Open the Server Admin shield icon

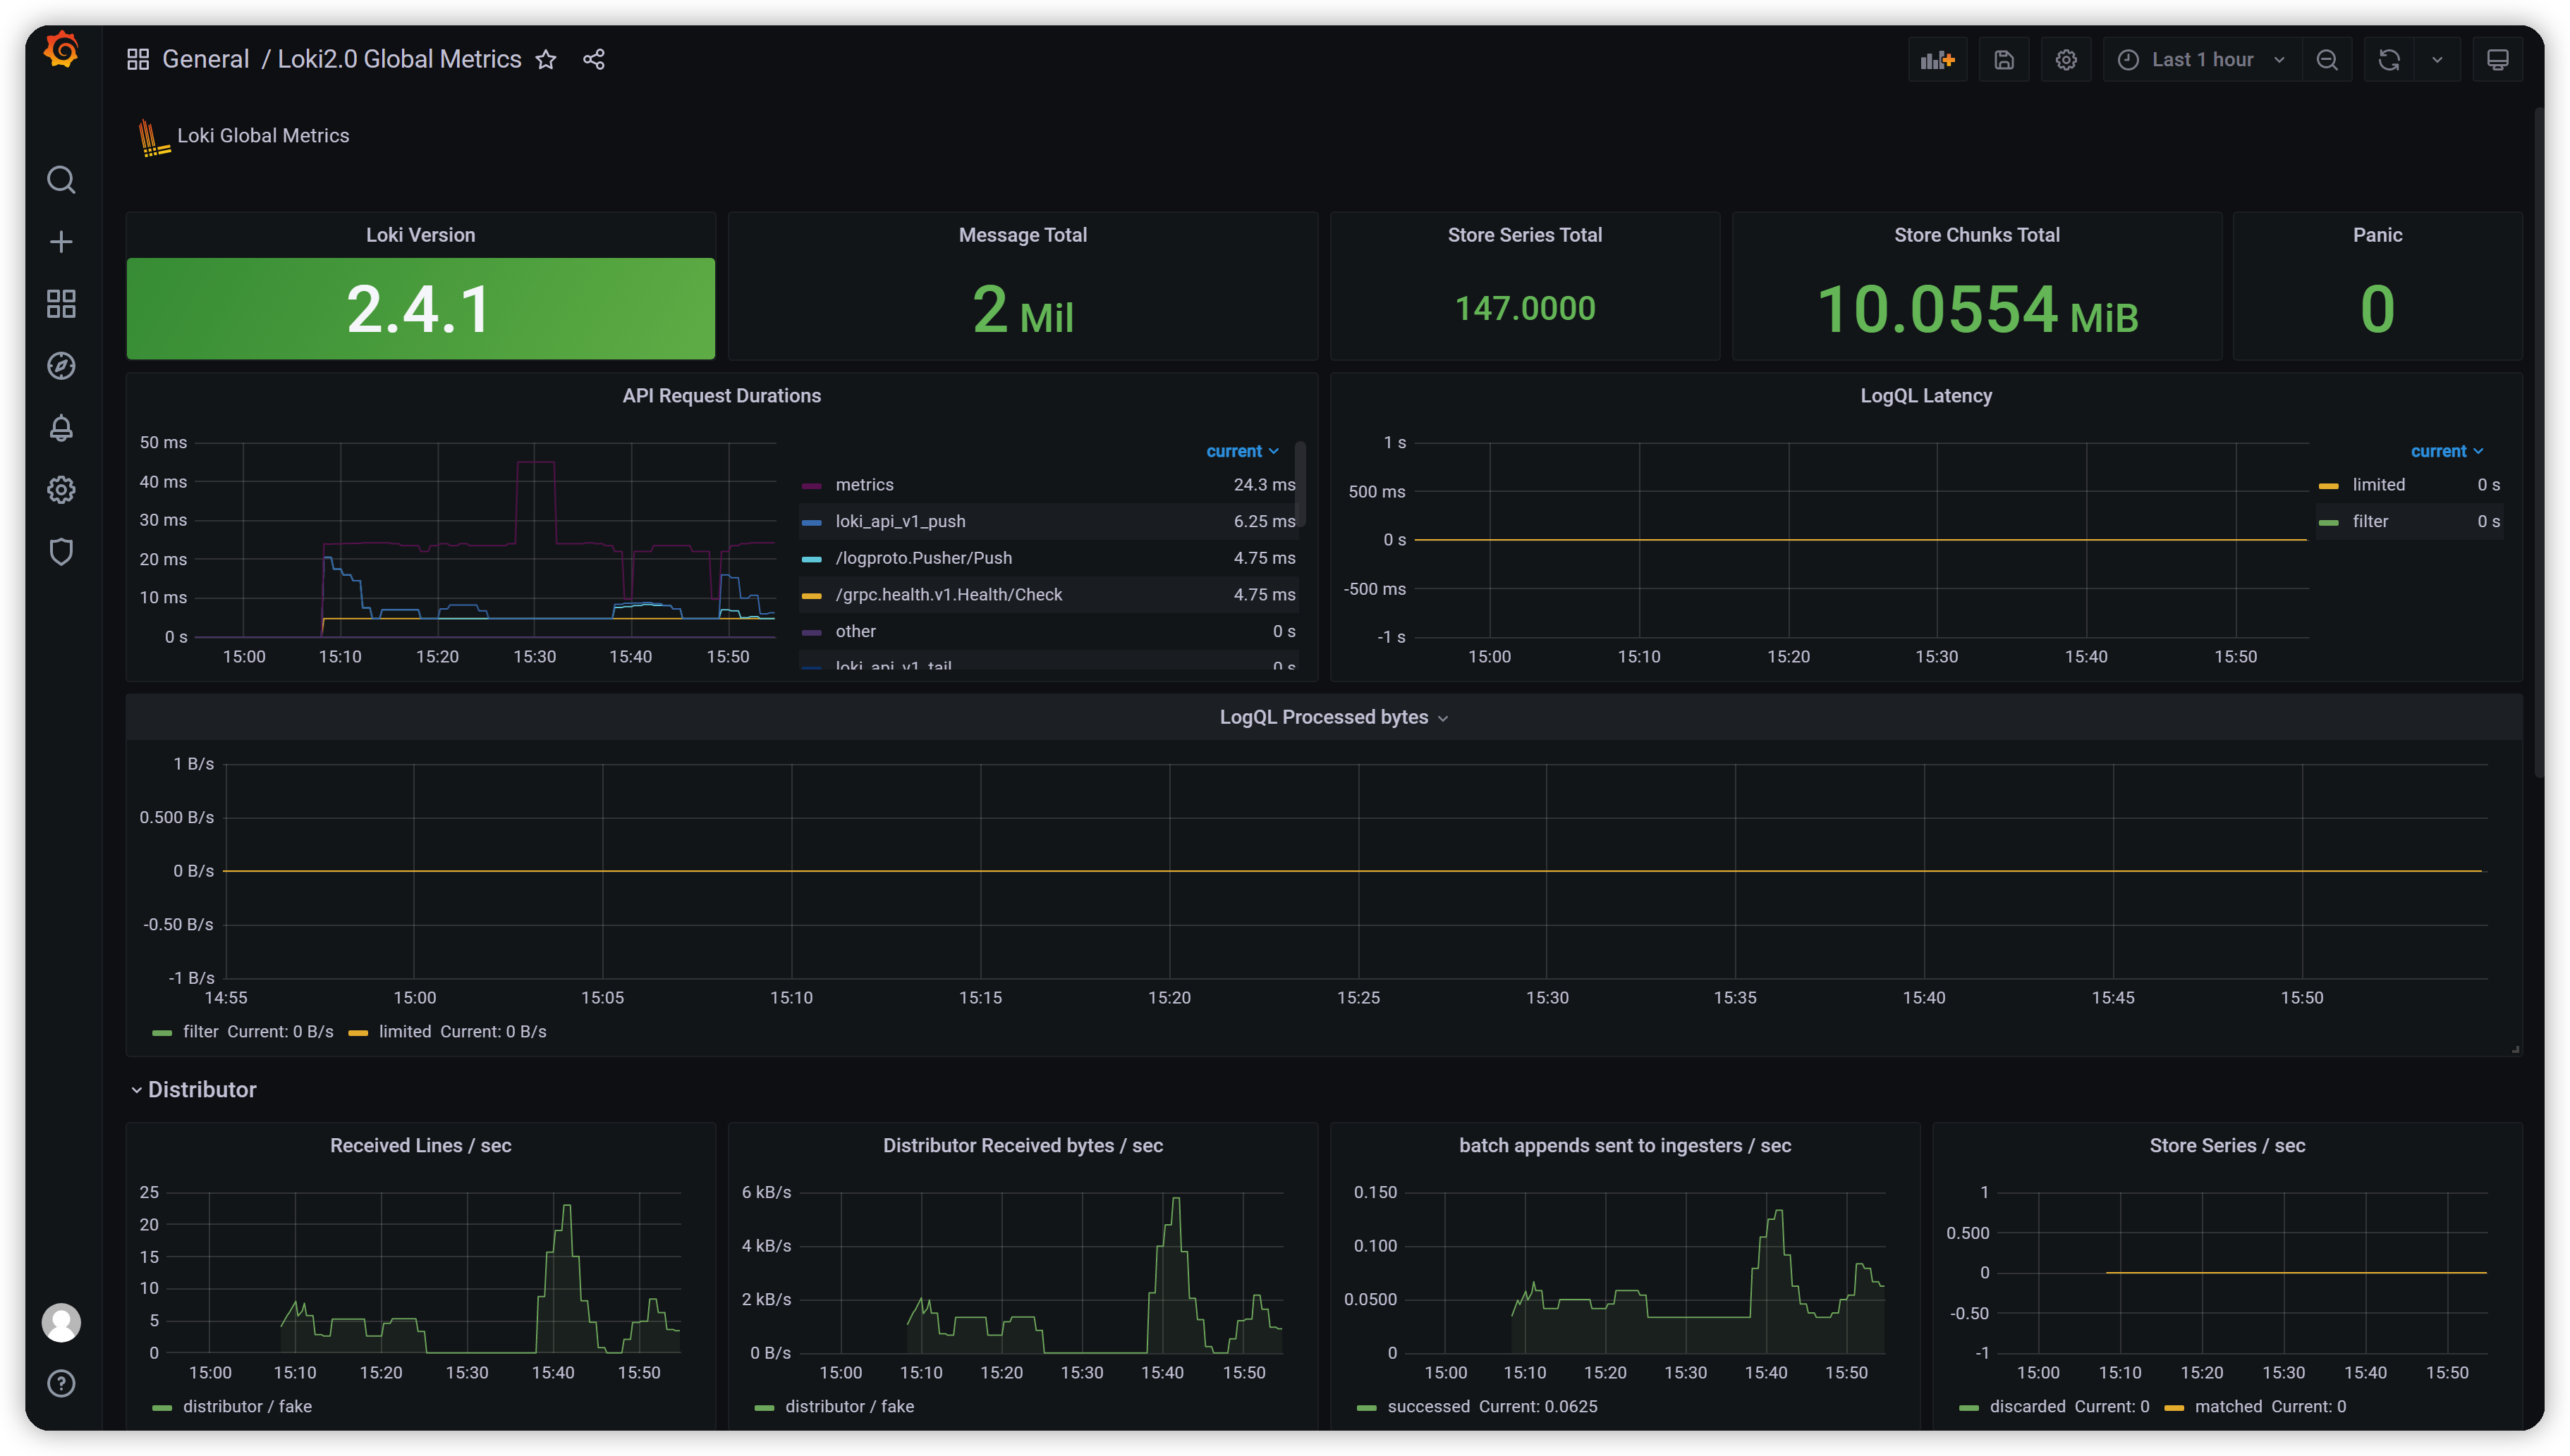61,552
